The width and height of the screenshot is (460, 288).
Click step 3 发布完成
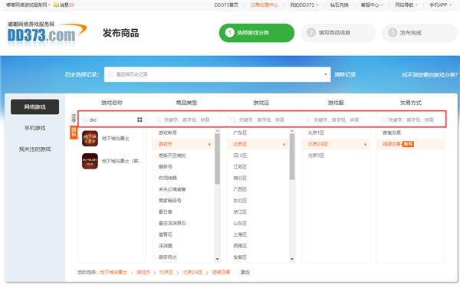point(419,33)
